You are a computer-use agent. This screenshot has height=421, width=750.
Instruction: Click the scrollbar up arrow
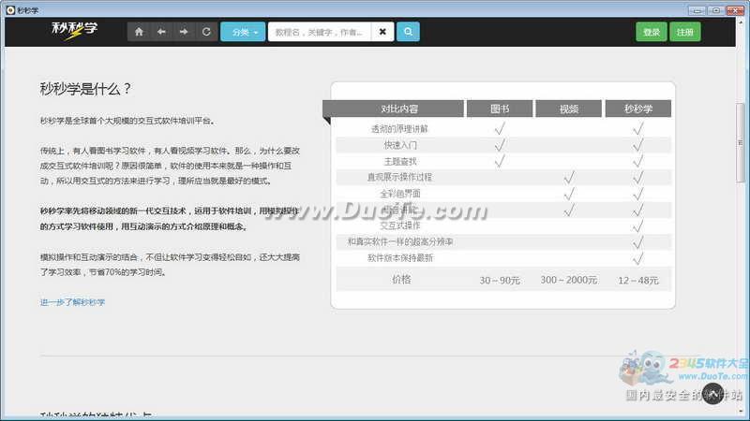click(x=741, y=22)
